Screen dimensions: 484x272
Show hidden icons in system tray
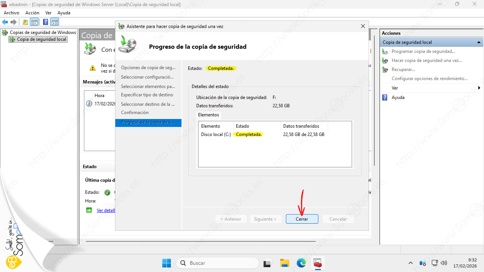coord(411,263)
